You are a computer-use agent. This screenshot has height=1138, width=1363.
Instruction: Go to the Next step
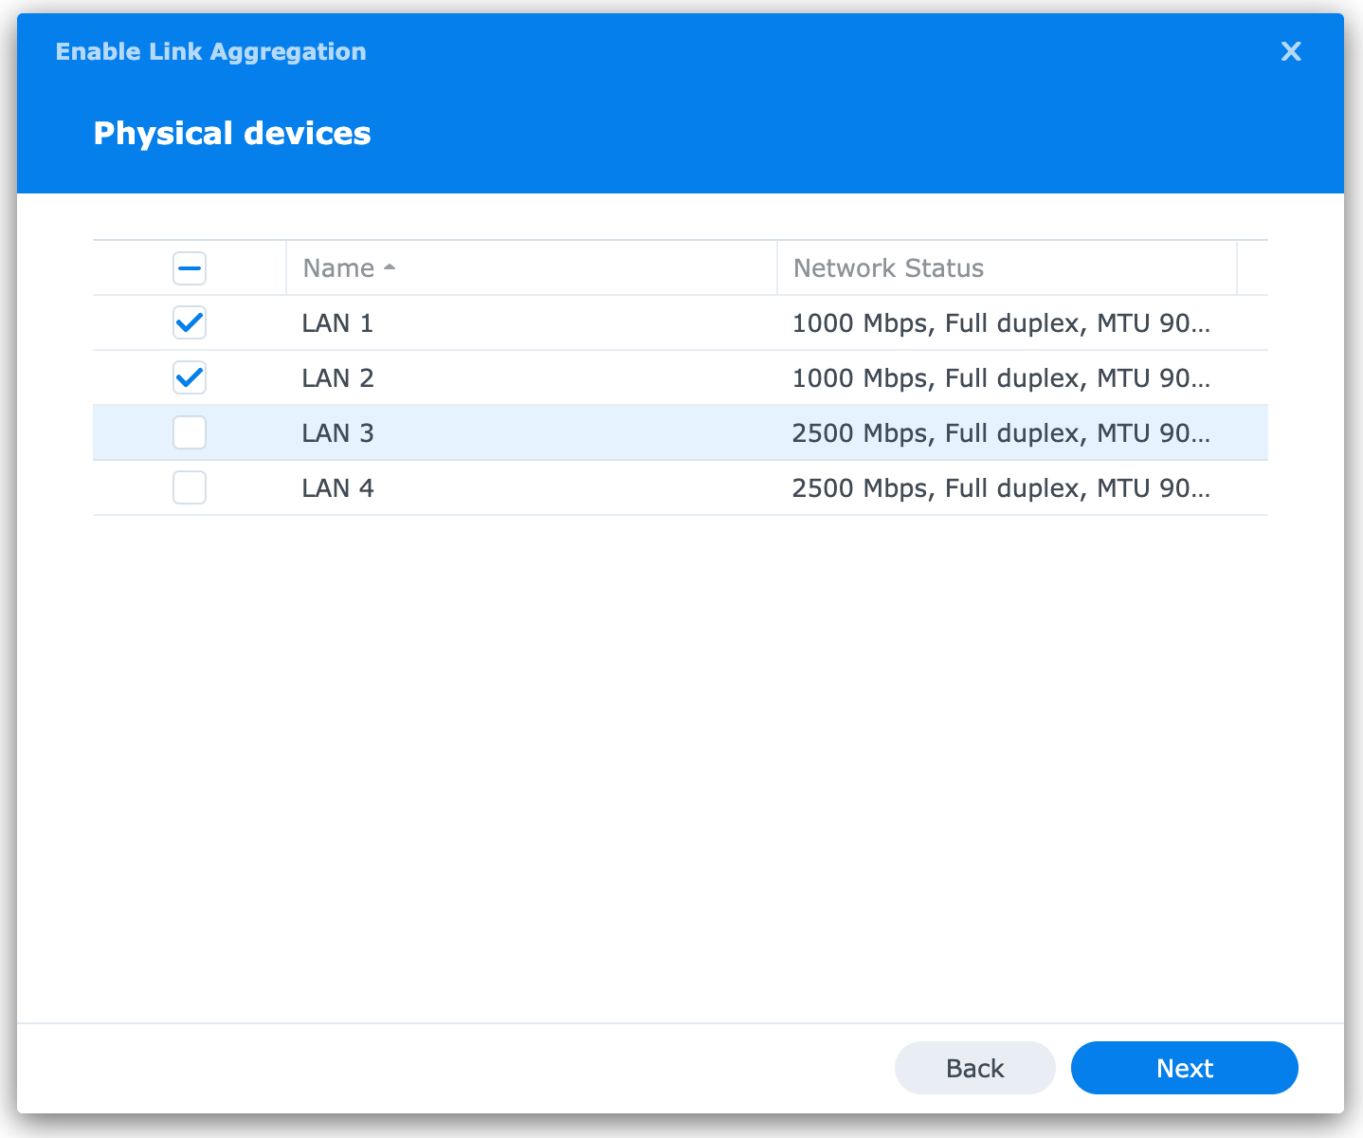(x=1185, y=1068)
